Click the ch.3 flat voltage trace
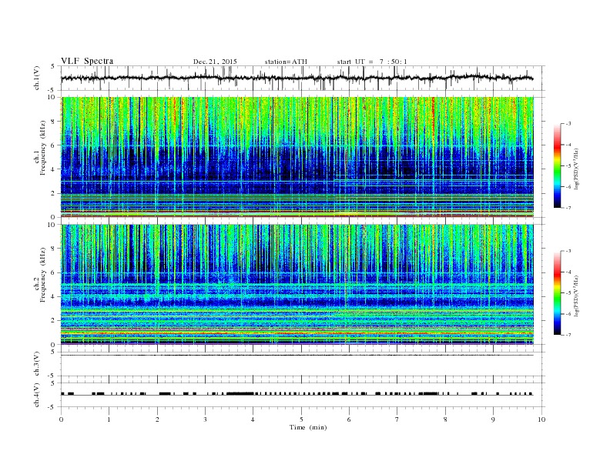 (x=297, y=356)
